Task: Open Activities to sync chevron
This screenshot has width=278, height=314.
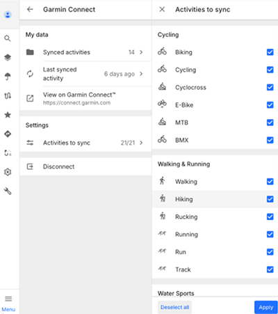Action: coord(141,143)
